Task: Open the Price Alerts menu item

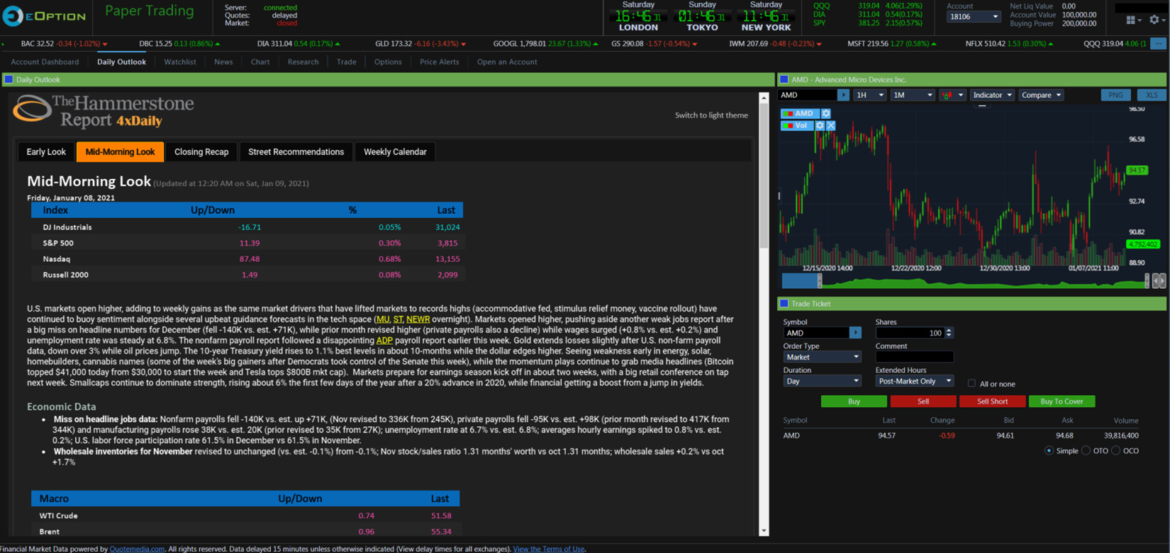Action: [x=439, y=62]
